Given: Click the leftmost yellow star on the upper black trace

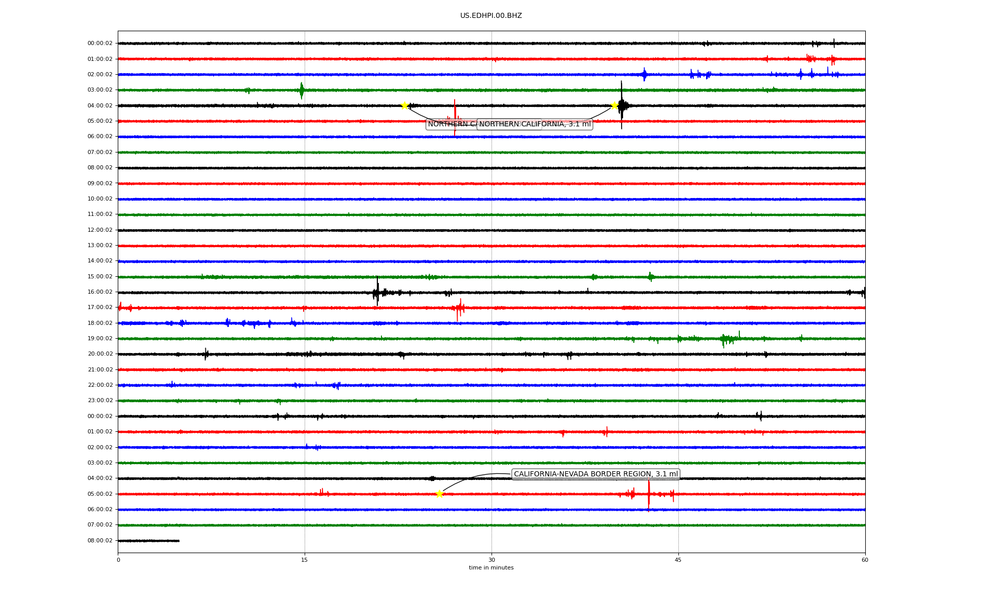Looking at the screenshot, I should click(x=404, y=105).
